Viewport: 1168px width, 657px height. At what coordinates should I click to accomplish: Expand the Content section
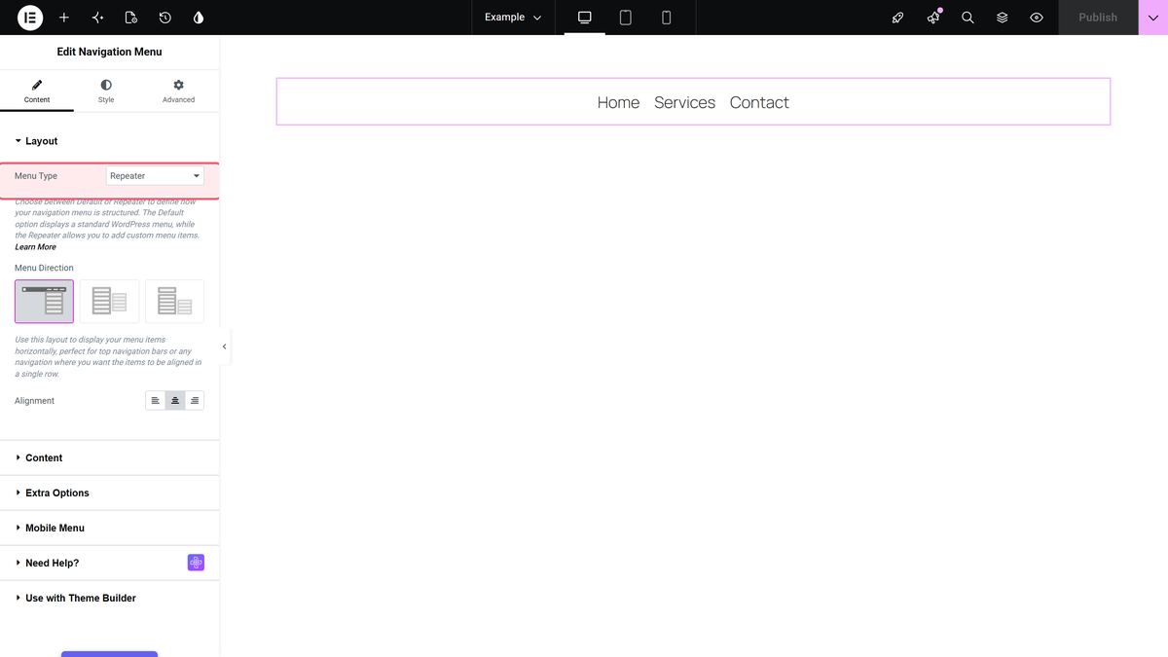pos(109,457)
